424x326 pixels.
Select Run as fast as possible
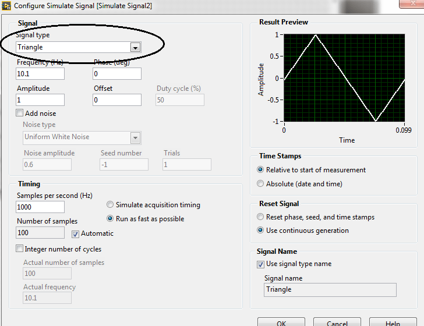click(109, 218)
